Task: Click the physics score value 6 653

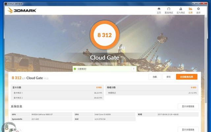Action: (194, 88)
